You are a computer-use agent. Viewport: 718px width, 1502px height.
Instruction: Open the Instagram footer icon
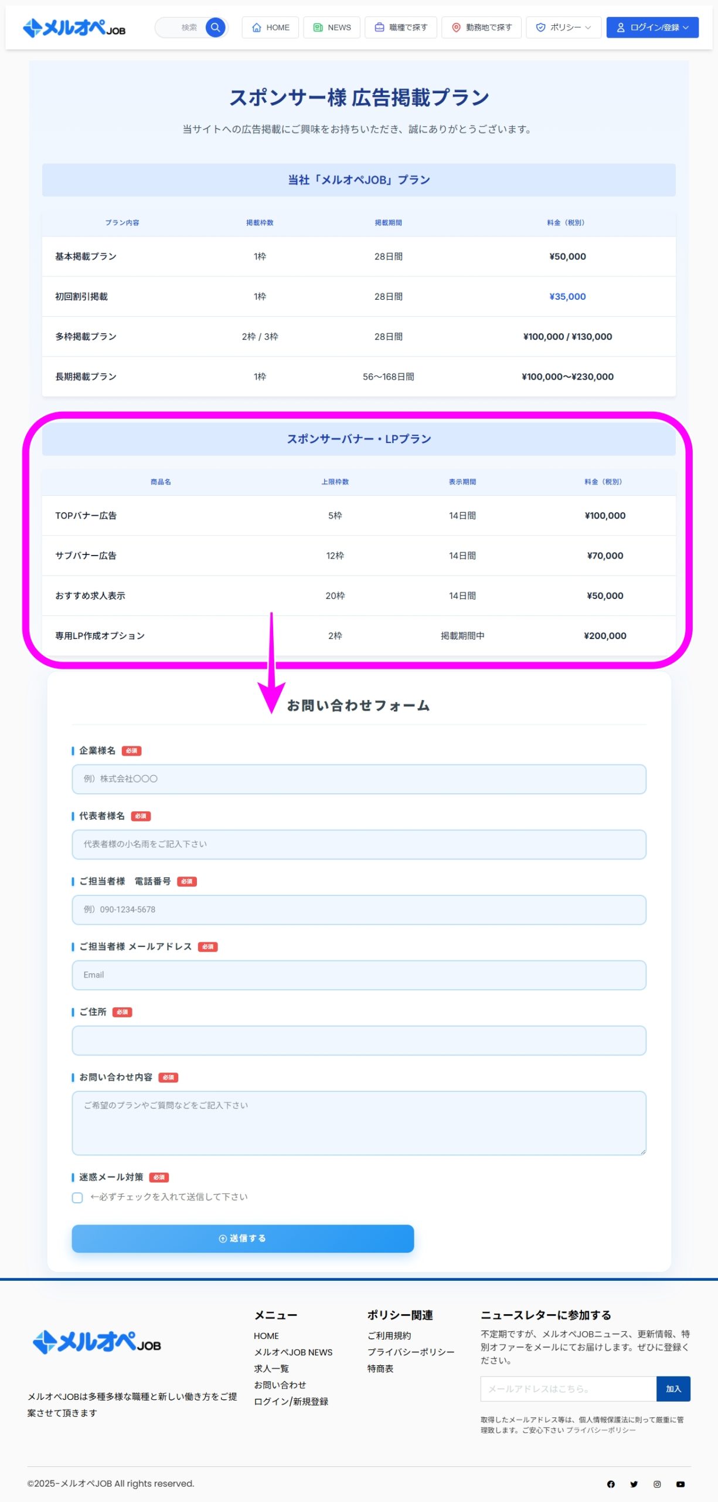pyautogui.click(x=657, y=1484)
